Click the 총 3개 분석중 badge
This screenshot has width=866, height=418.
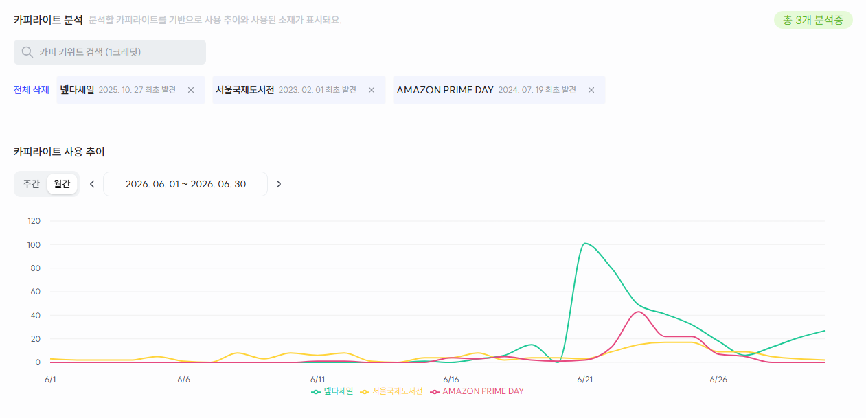813,20
